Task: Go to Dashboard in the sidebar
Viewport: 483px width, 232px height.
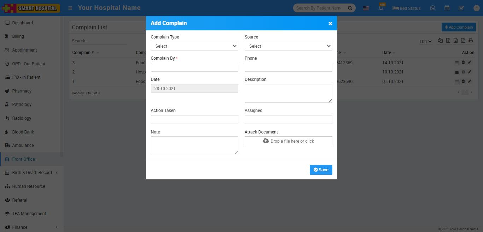Action: pyautogui.click(x=22, y=23)
